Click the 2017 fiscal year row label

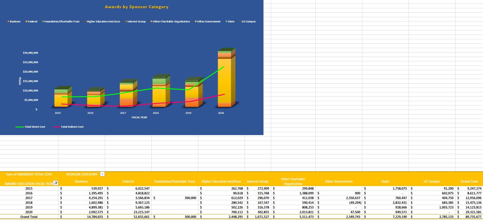tap(29, 198)
